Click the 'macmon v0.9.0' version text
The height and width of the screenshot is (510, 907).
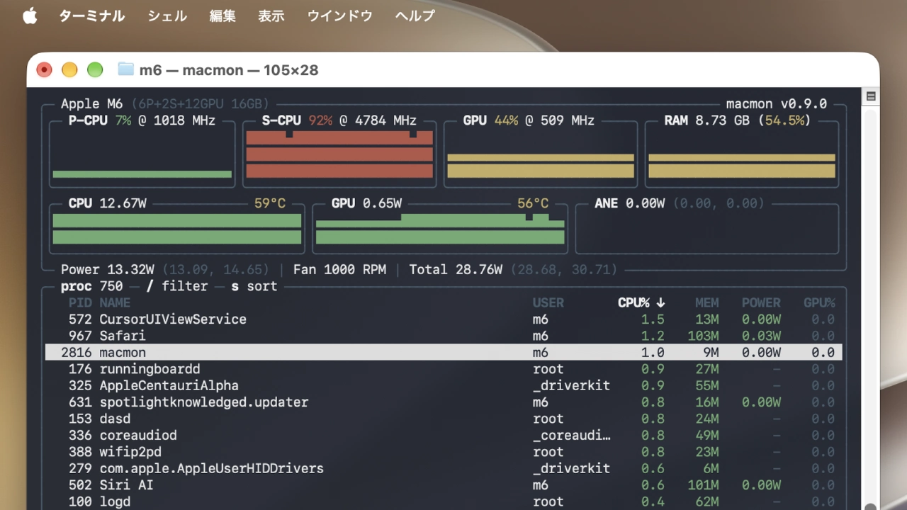776,104
